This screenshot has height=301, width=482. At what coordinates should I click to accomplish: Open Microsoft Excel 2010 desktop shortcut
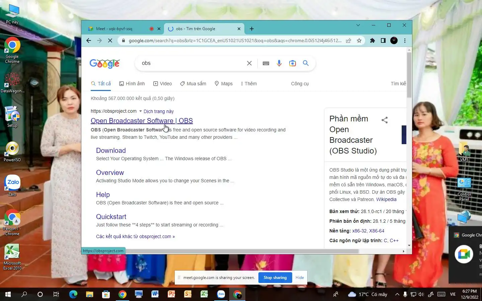click(x=12, y=257)
